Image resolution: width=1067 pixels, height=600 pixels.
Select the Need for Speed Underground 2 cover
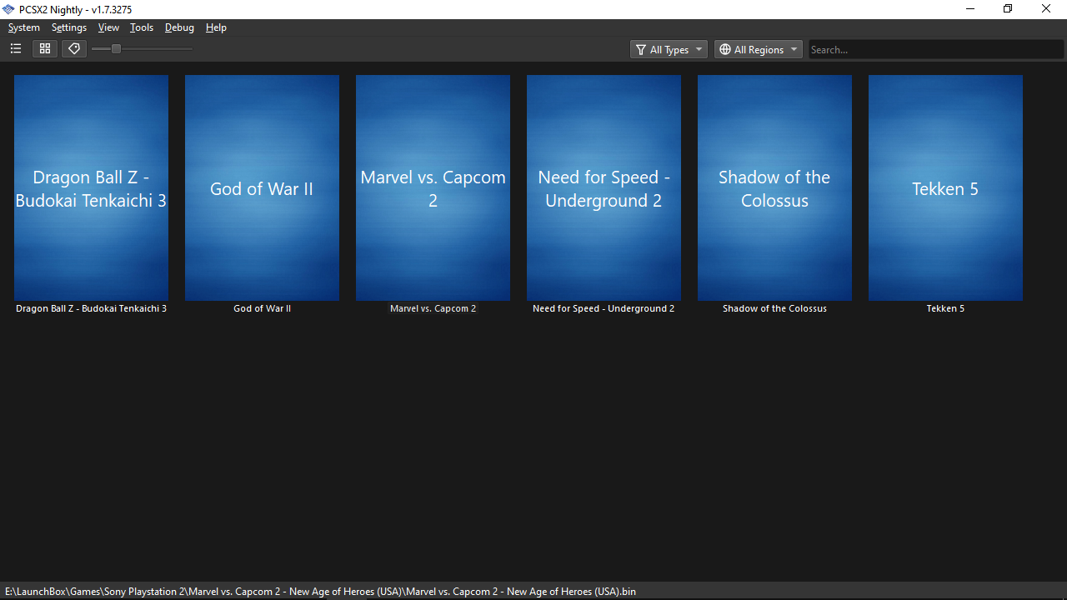click(x=604, y=187)
